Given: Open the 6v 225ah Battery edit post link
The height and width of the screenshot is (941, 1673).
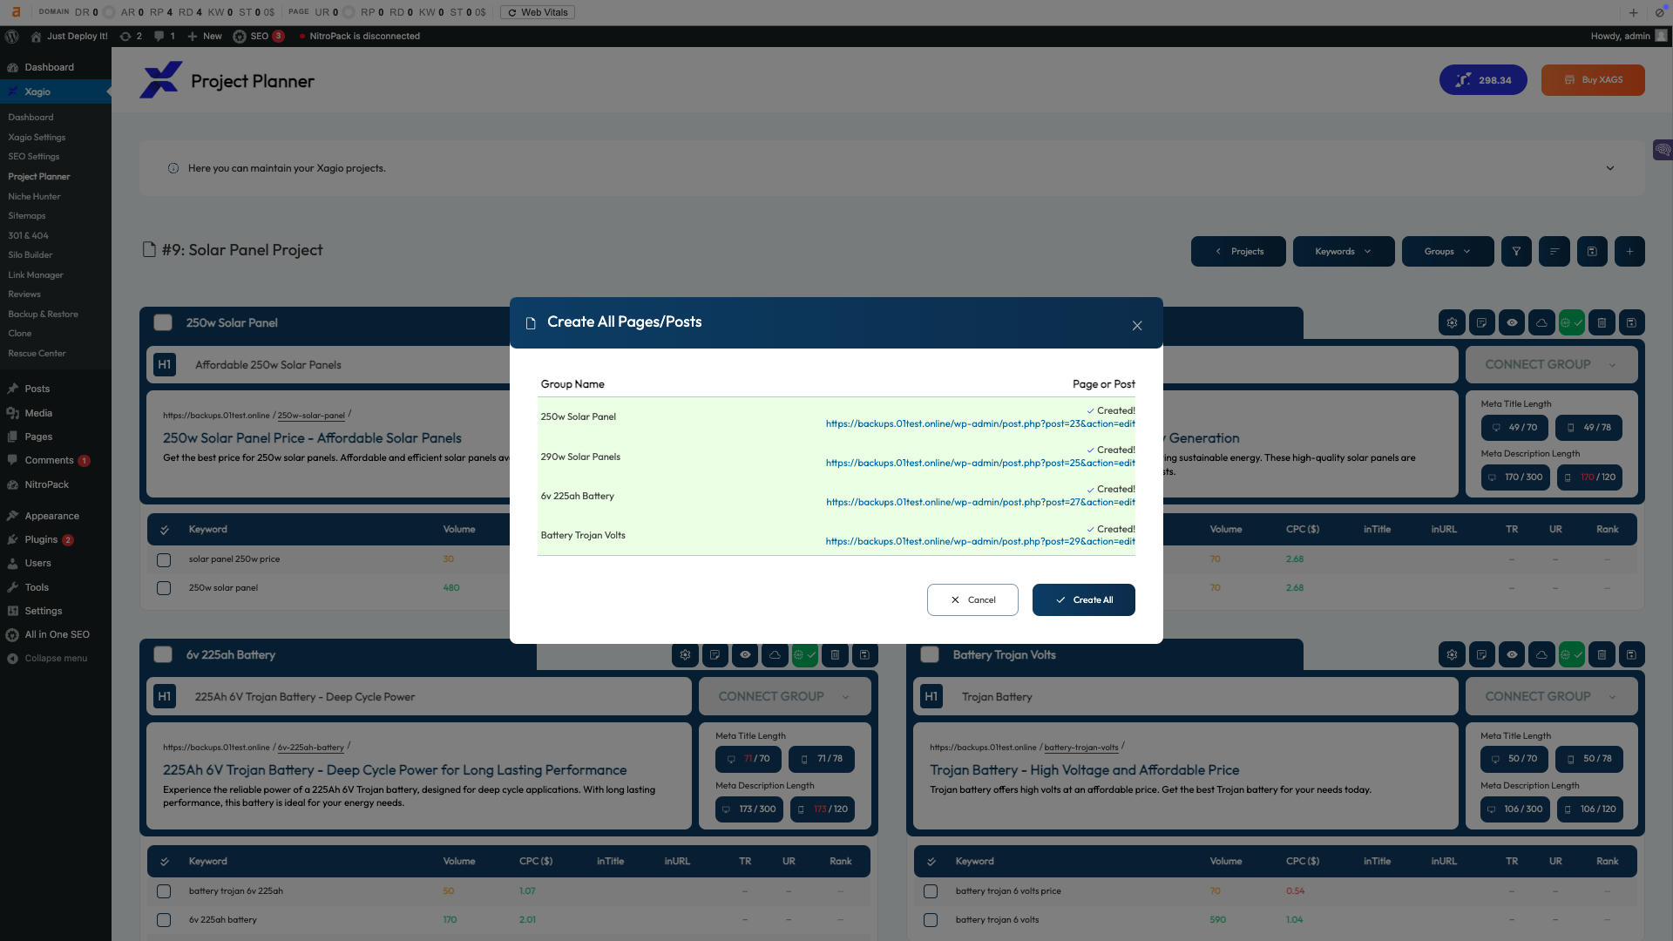Looking at the screenshot, I should click(980, 502).
